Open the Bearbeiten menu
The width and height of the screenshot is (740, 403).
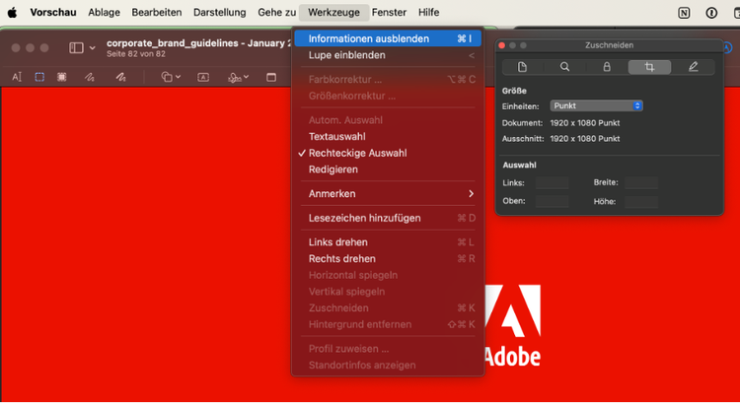click(157, 12)
